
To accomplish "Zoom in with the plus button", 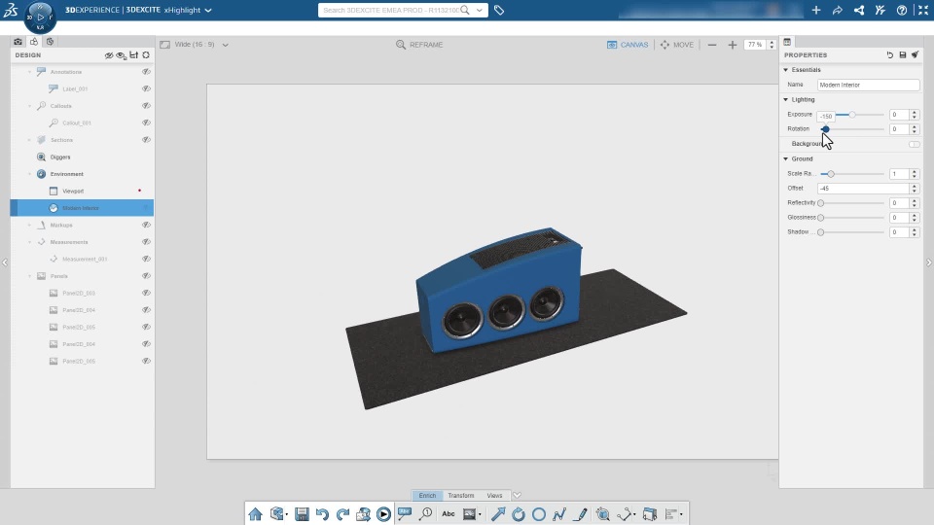I will click(x=732, y=45).
